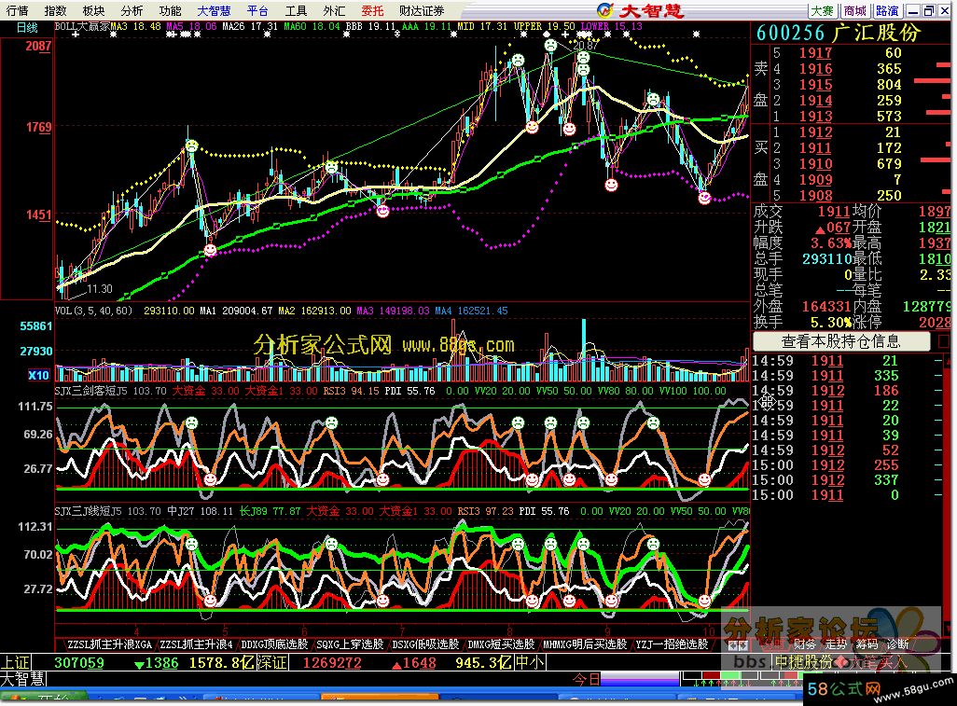Select DDXG顶底选股 tab
Screen dimensions: 957x706
point(274,644)
